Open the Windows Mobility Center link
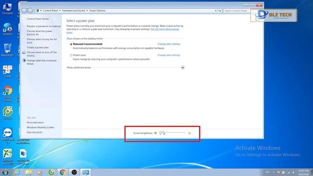The height and width of the screenshot is (176, 313). coord(40,128)
